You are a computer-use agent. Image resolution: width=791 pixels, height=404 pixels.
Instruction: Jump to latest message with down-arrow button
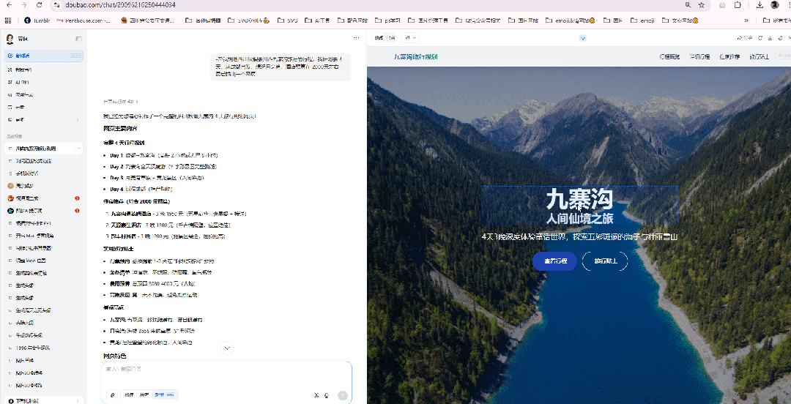[227, 348]
